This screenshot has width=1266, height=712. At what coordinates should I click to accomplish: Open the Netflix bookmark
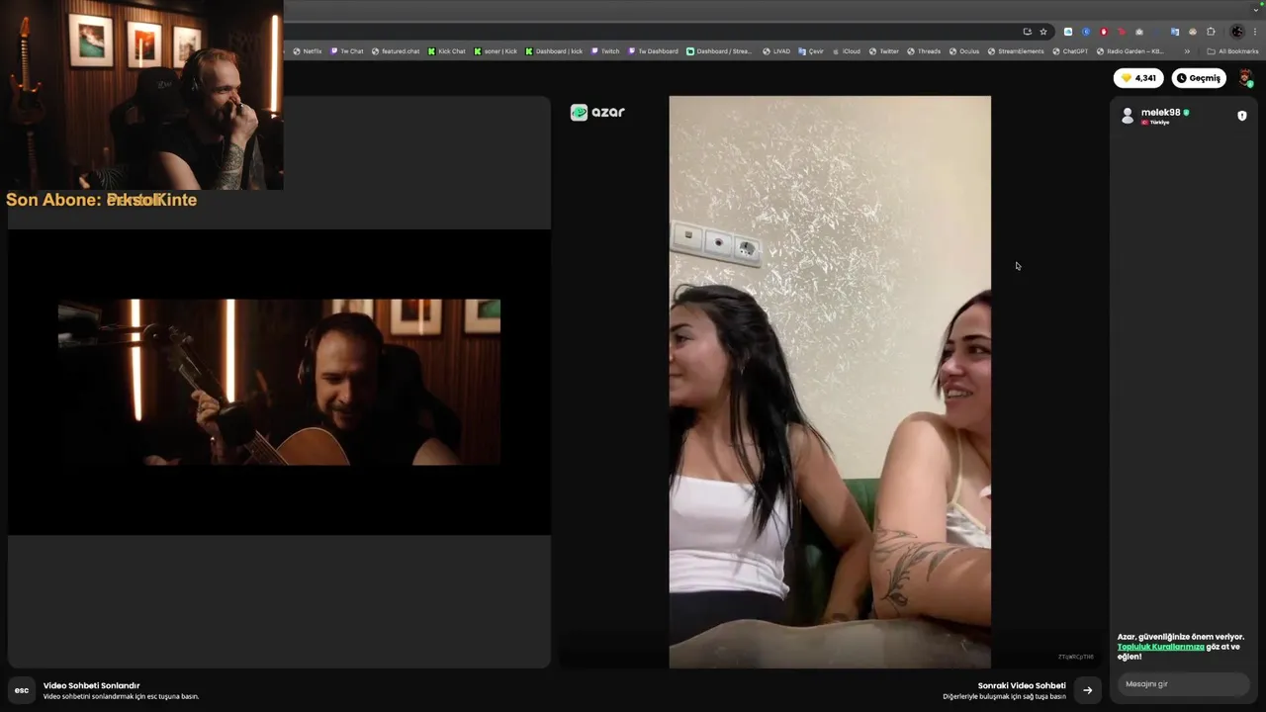coord(307,51)
